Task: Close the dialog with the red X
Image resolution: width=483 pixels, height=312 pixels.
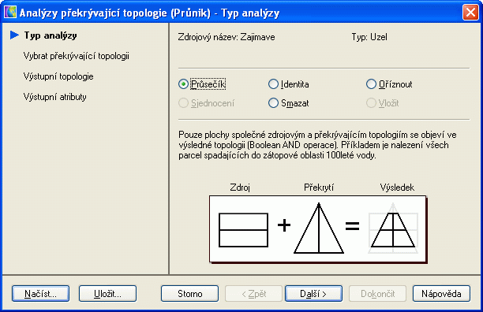Action: (470, 13)
